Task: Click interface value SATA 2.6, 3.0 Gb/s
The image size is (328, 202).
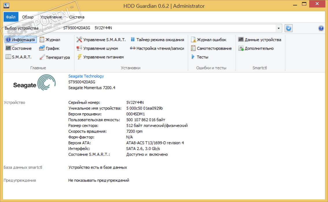Action: (143, 149)
